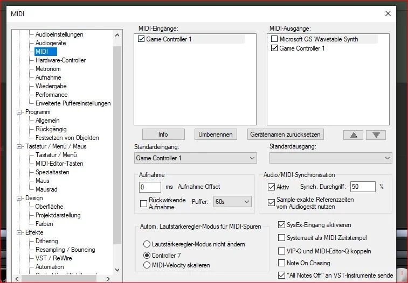Enable Microsoft GS Wavetable Synth output

click(x=274, y=39)
